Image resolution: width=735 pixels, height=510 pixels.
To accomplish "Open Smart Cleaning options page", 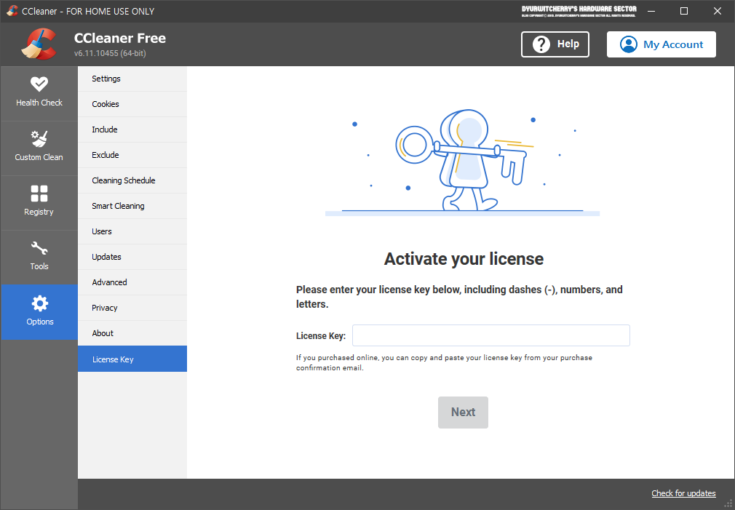I will click(132, 206).
